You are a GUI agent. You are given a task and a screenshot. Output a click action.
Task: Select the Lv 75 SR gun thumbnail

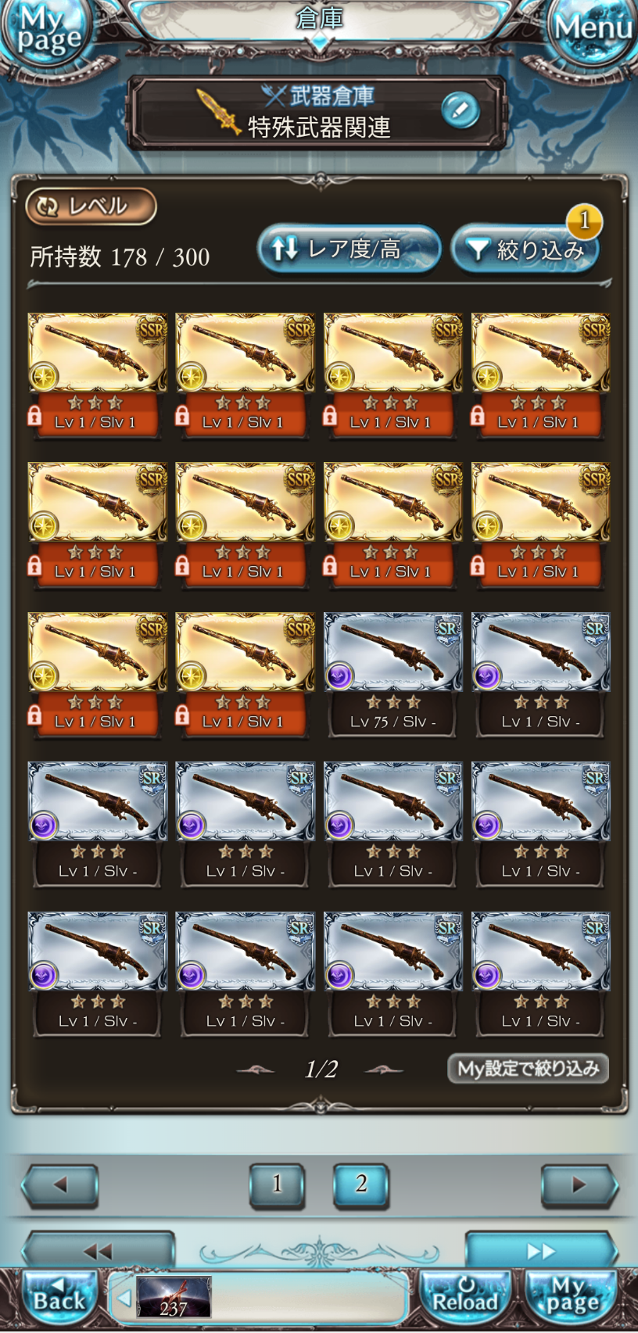click(x=393, y=652)
